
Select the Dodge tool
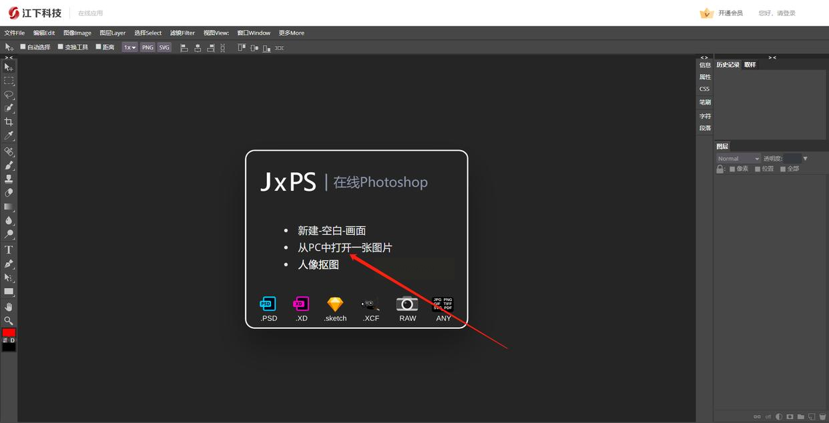click(9, 234)
